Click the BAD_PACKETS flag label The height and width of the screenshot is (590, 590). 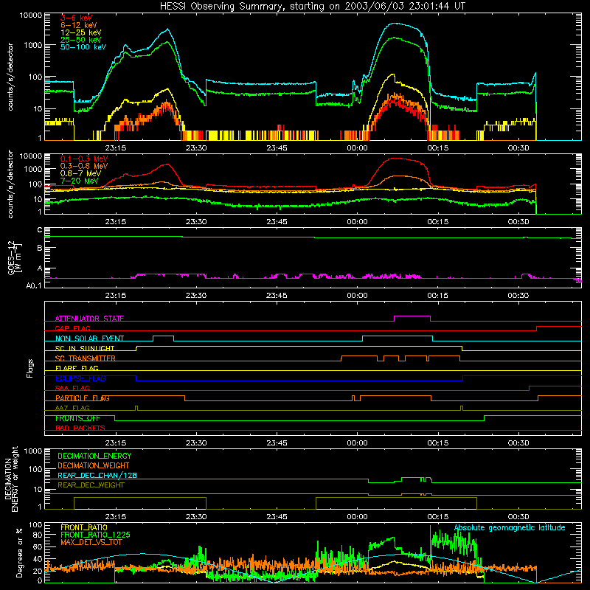(x=80, y=428)
